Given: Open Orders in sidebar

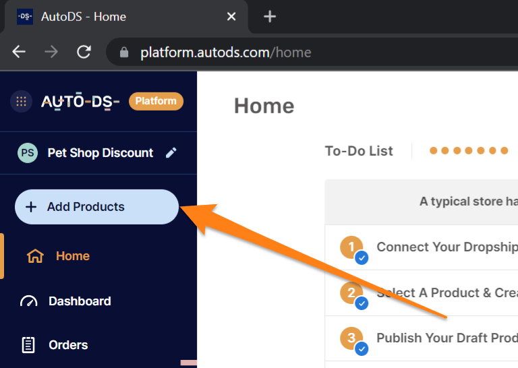Looking at the screenshot, I should pos(68,345).
